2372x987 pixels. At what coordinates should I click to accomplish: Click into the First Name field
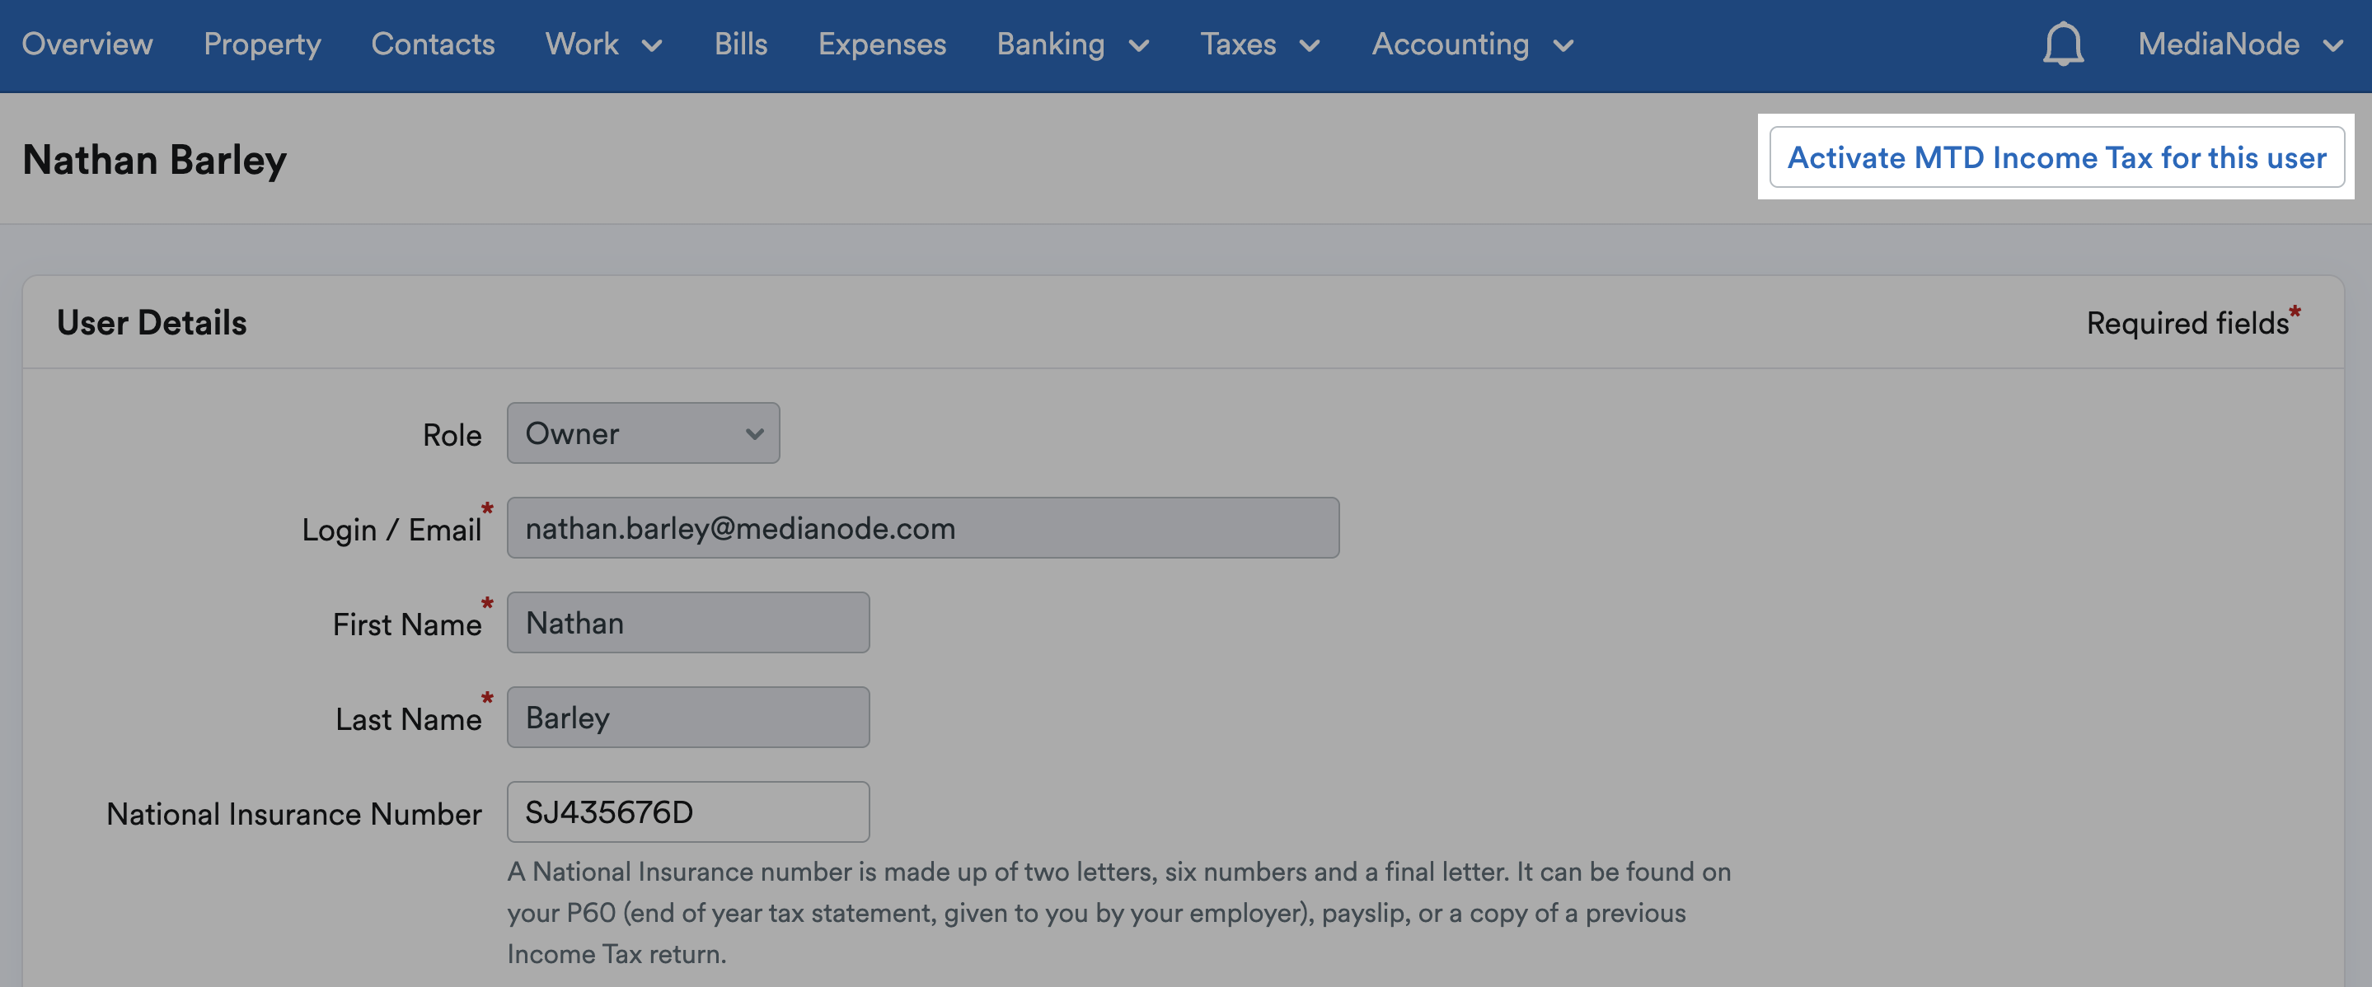(x=688, y=622)
